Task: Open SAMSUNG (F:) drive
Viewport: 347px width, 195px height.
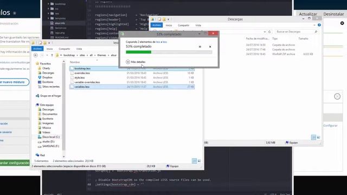Action: pos(48,146)
